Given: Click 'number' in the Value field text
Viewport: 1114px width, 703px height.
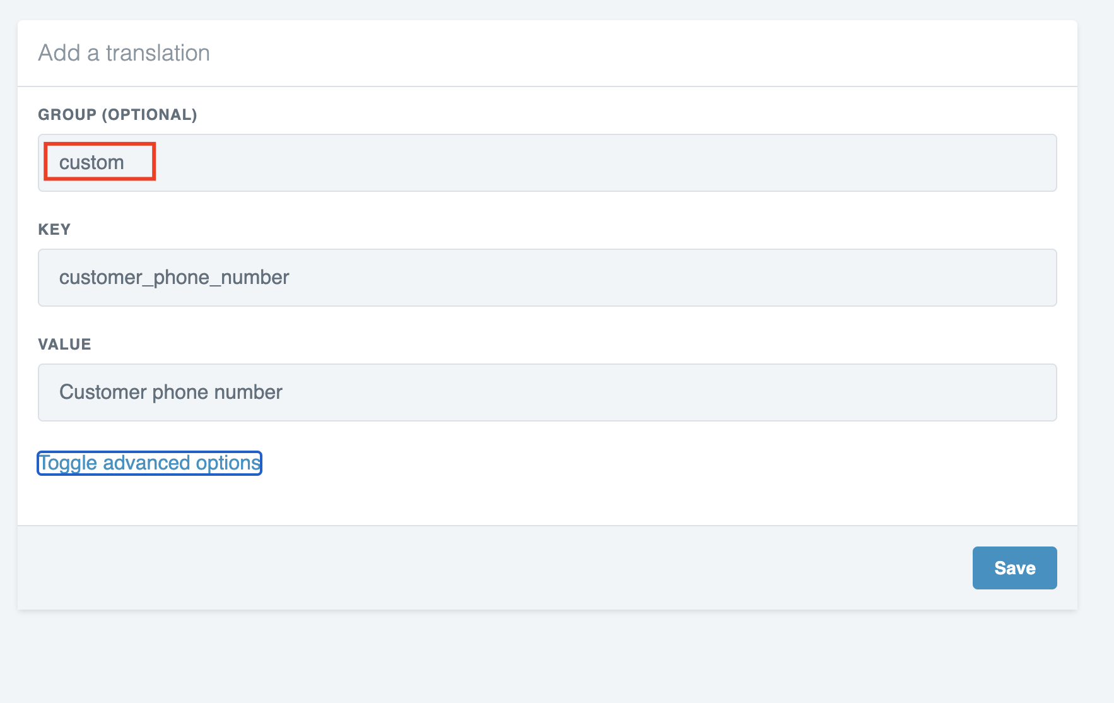Looking at the screenshot, I should pos(249,393).
